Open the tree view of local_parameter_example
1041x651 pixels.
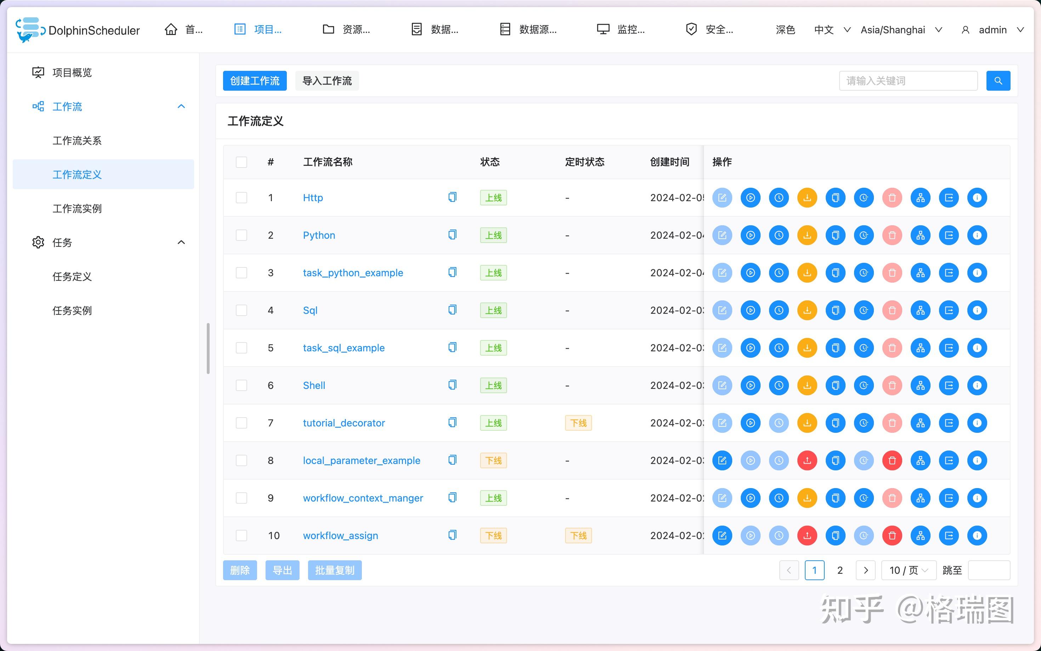coord(921,460)
